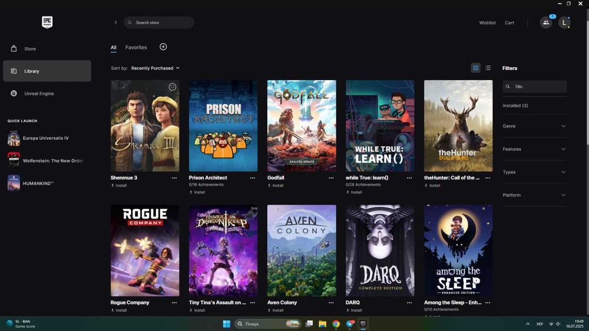Image resolution: width=589 pixels, height=331 pixels.
Task: Click the Epic Games logo
Action: point(47,22)
